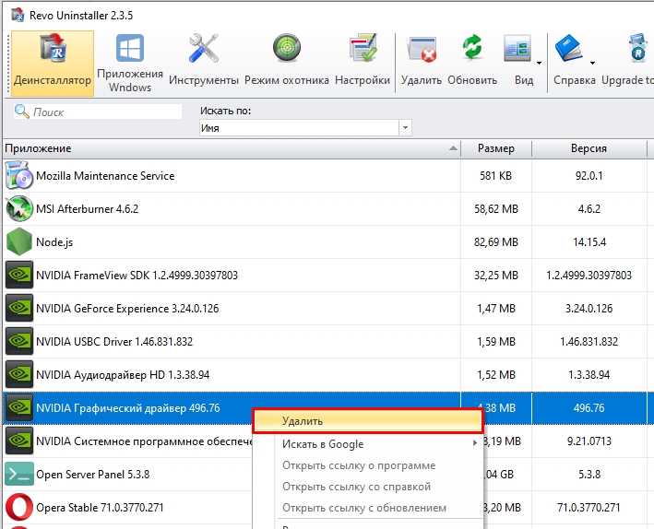
Task: Sort by the Размер column header
Action: (496, 148)
